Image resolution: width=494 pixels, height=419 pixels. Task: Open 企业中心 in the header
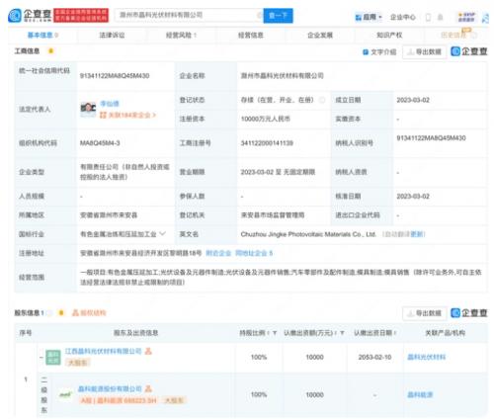[403, 17]
